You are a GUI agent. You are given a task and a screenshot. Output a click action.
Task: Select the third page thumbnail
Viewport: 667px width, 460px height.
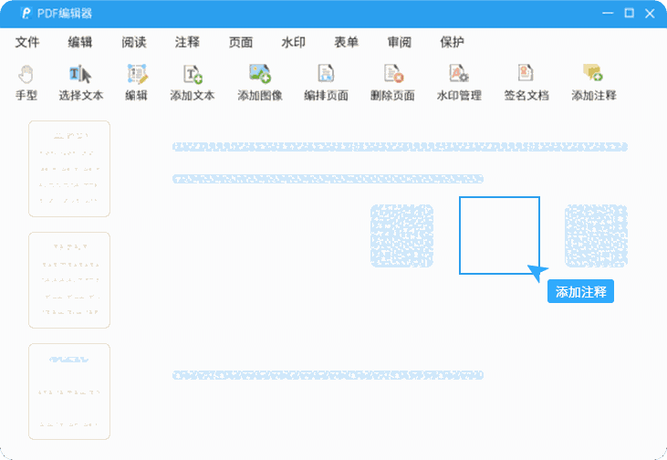69,392
